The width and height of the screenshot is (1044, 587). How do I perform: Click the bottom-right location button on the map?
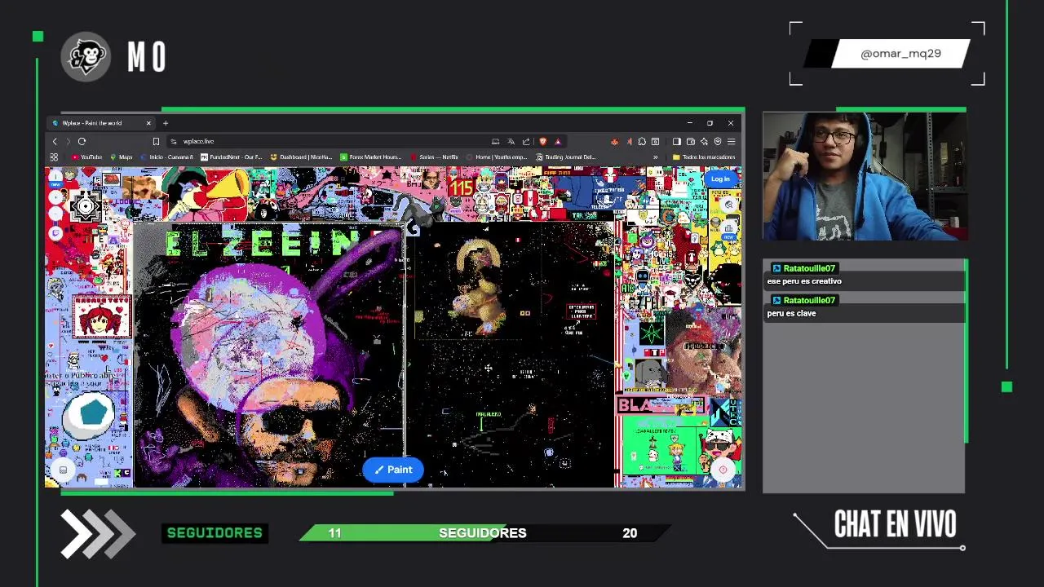coord(723,470)
